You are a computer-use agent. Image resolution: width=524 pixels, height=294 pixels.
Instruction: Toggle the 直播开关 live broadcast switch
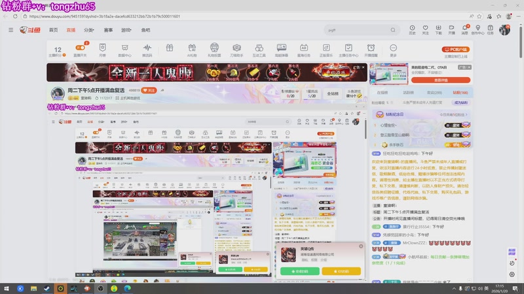click(x=80, y=48)
